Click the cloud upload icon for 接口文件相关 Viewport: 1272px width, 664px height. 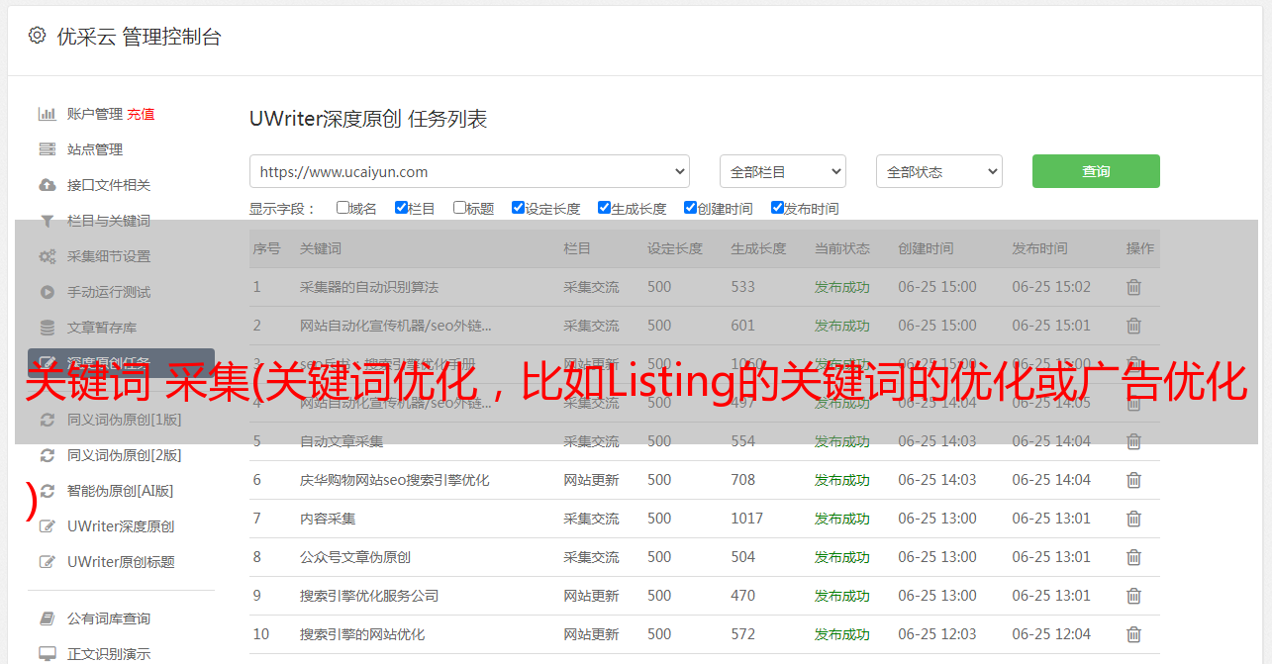47,185
